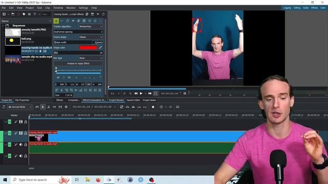Click track compositing mixer icon left of Normal Mode
This screenshot has height=184, width=328.
click(4, 107)
